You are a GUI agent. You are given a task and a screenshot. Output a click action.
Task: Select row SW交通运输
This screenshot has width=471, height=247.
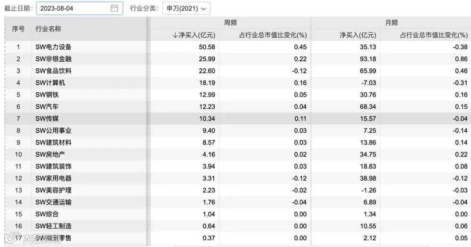[x=237, y=202]
